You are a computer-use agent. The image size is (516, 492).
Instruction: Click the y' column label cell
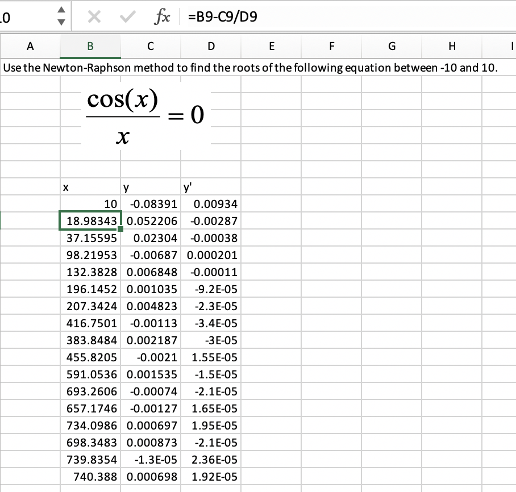(211, 187)
